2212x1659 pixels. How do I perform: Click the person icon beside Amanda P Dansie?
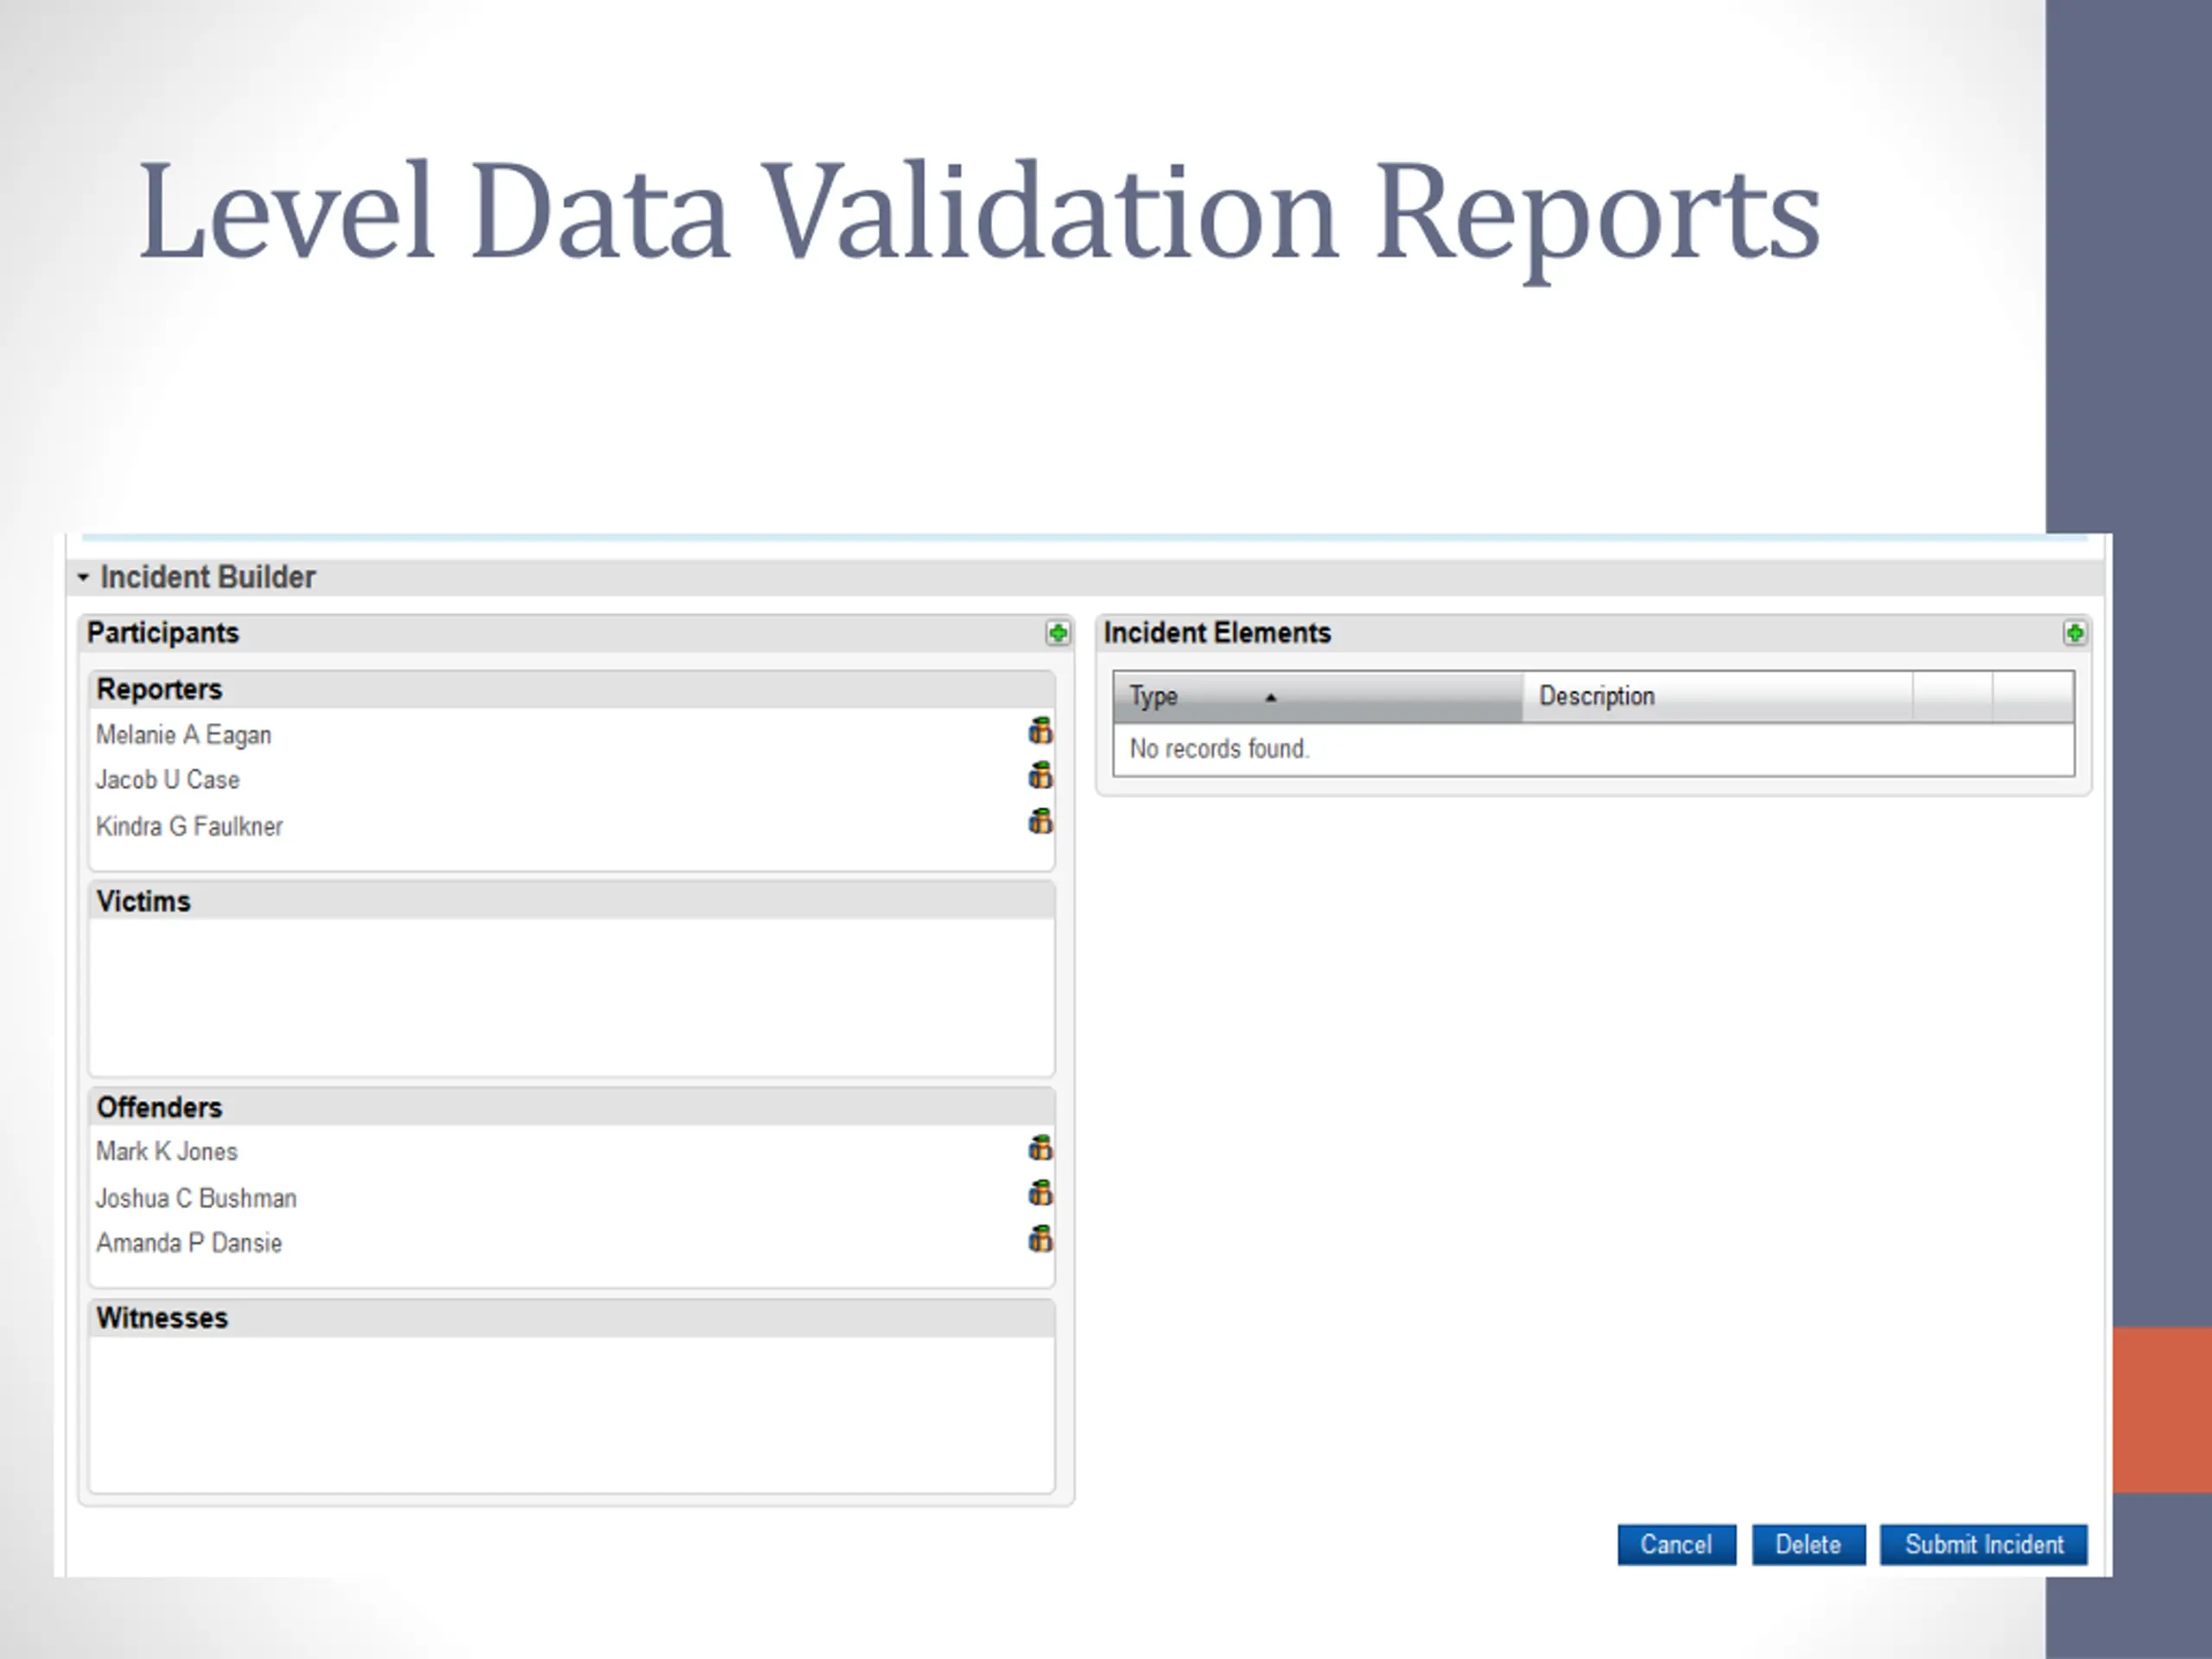pos(1040,1239)
